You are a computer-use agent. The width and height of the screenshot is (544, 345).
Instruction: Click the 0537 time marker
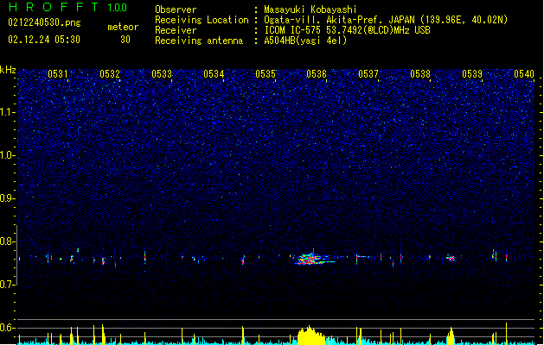coord(368,74)
